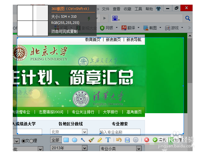Open the 新浪首页 link

tap(113, 39)
